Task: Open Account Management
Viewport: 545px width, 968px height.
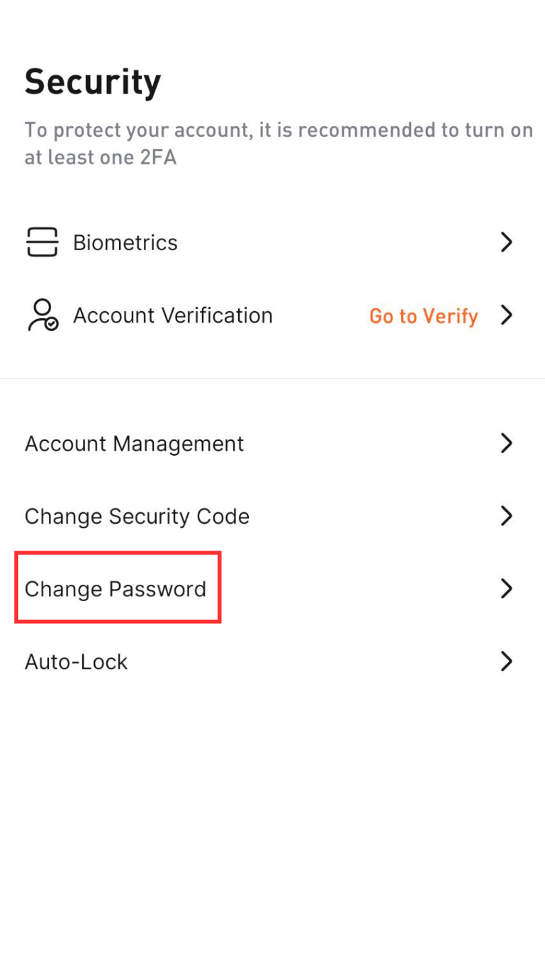Action: pos(134,444)
